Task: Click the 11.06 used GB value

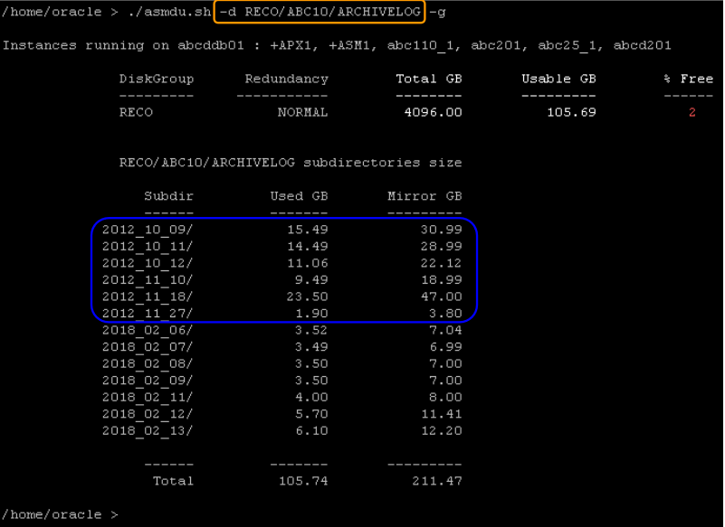Action: (x=308, y=263)
